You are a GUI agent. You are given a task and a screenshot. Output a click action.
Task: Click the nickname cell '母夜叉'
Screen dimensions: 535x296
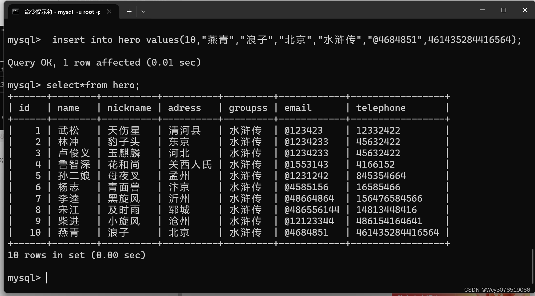pos(124,176)
